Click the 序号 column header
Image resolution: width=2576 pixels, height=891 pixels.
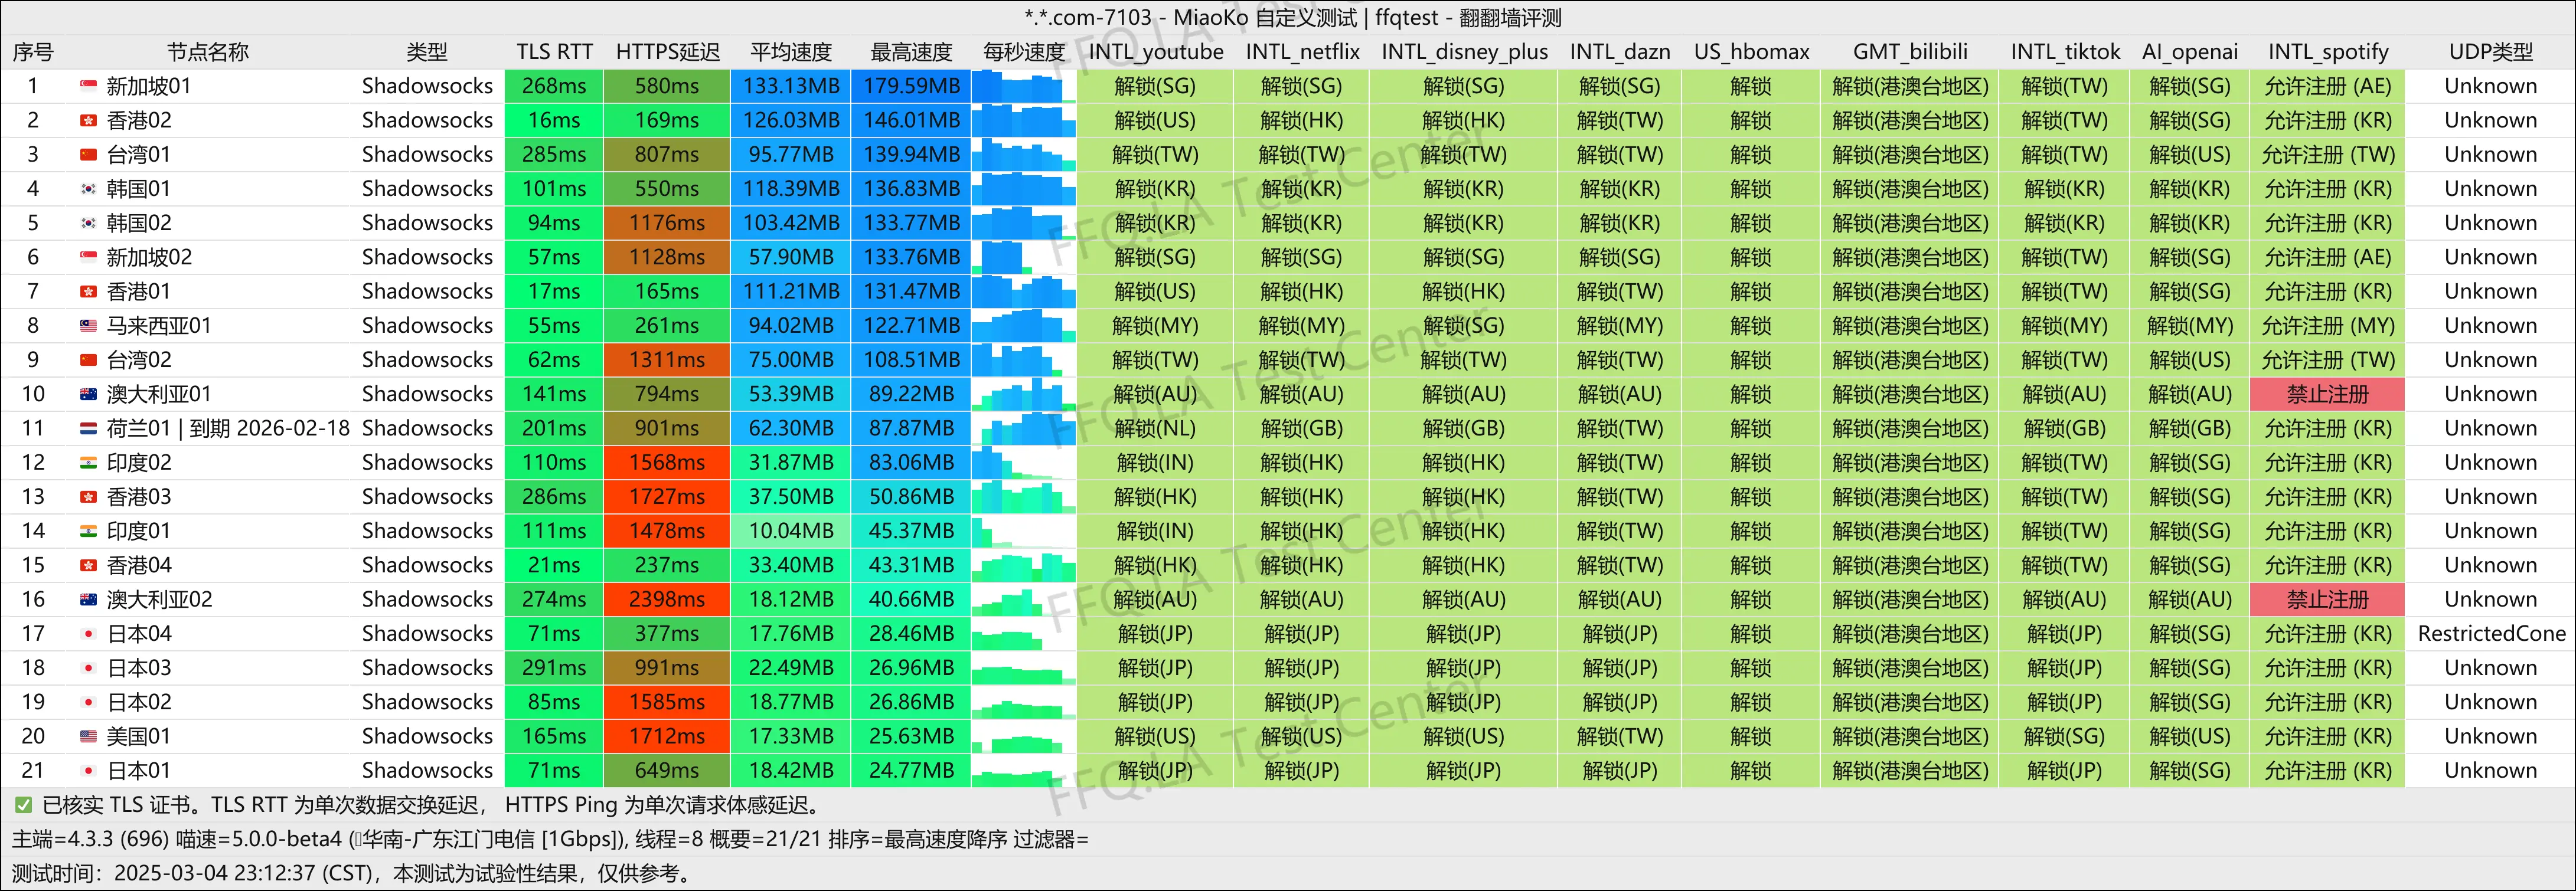(33, 52)
